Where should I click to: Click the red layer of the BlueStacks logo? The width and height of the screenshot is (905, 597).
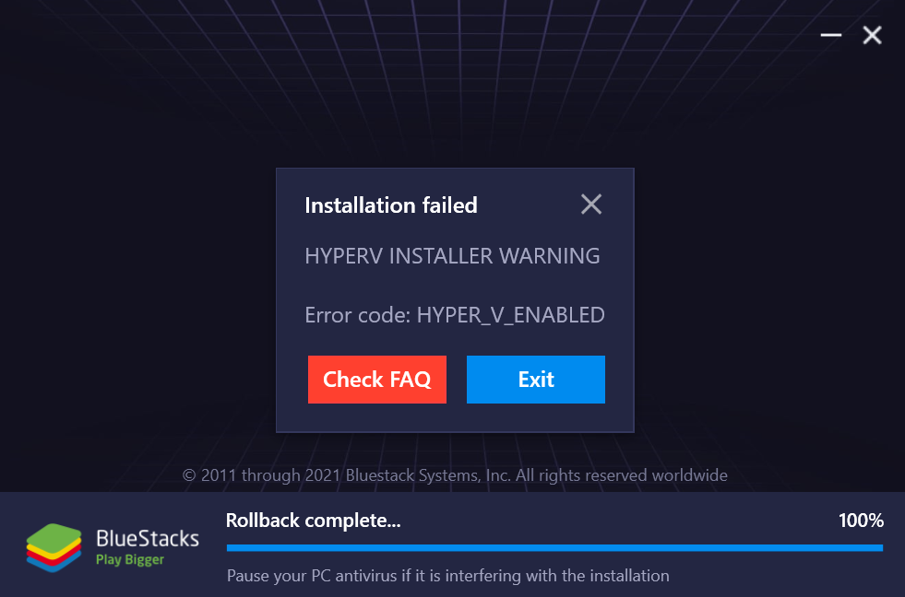tap(51, 560)
